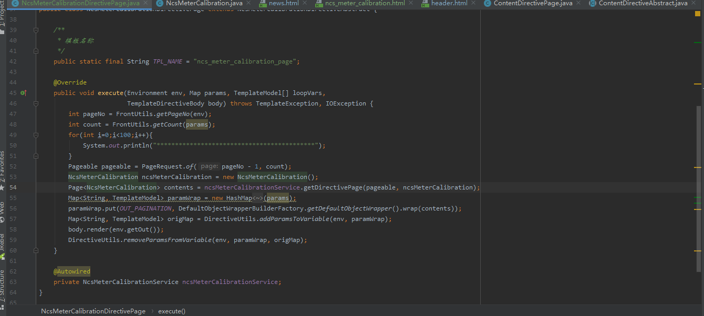Close the NcsMeterCalibration.java tab
Screen dimensions: 704x316
(251, 4)
